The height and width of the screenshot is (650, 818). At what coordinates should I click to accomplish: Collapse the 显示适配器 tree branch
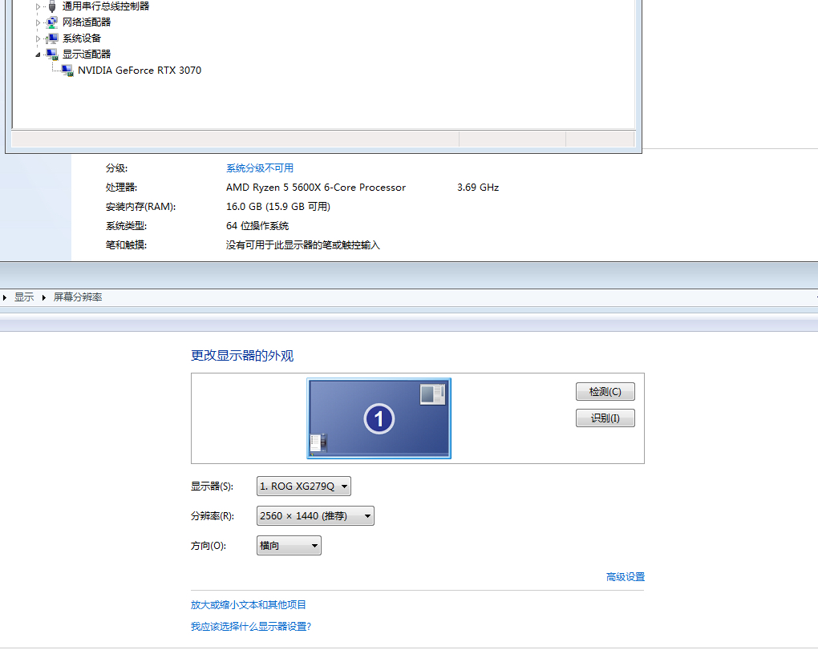pos(38,54)
